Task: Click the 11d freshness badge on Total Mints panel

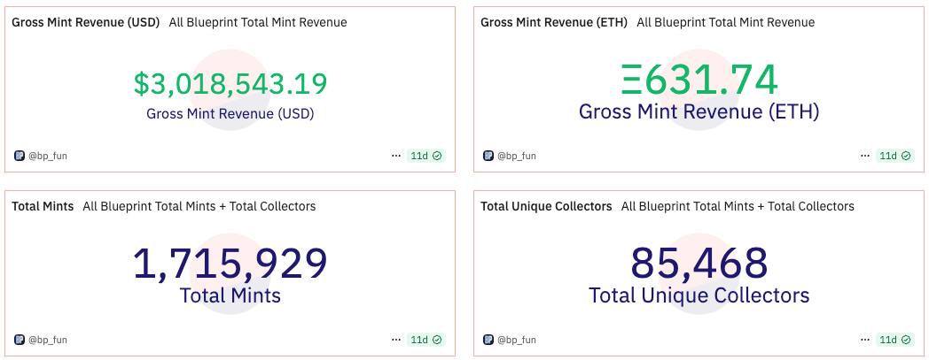Action: click(x=426, y=340)
